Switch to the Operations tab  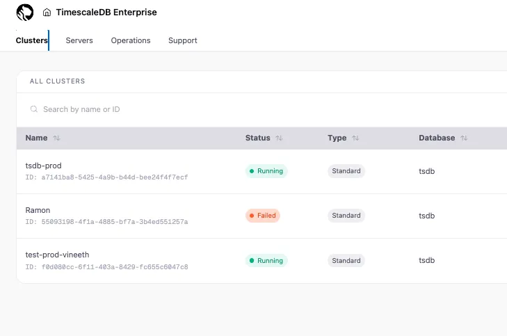pyautogui.click(x=131, y=40)
